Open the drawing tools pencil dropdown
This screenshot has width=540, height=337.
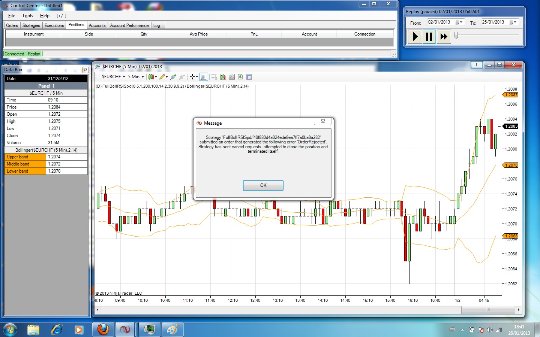point(163,77)
